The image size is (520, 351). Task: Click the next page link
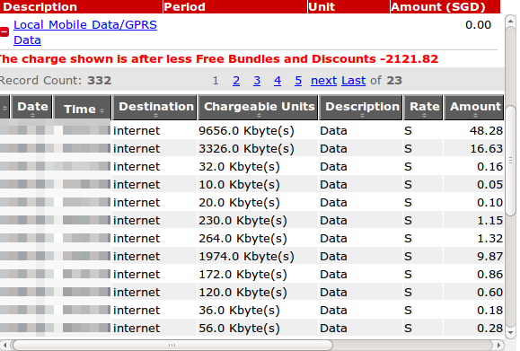click(x=323, y=81)
